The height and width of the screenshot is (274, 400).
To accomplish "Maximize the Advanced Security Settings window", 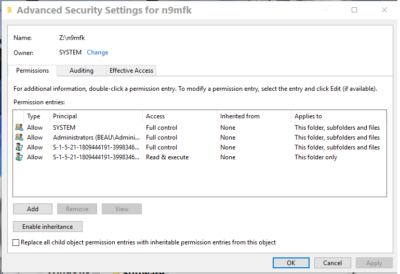I will click(354, 10).
